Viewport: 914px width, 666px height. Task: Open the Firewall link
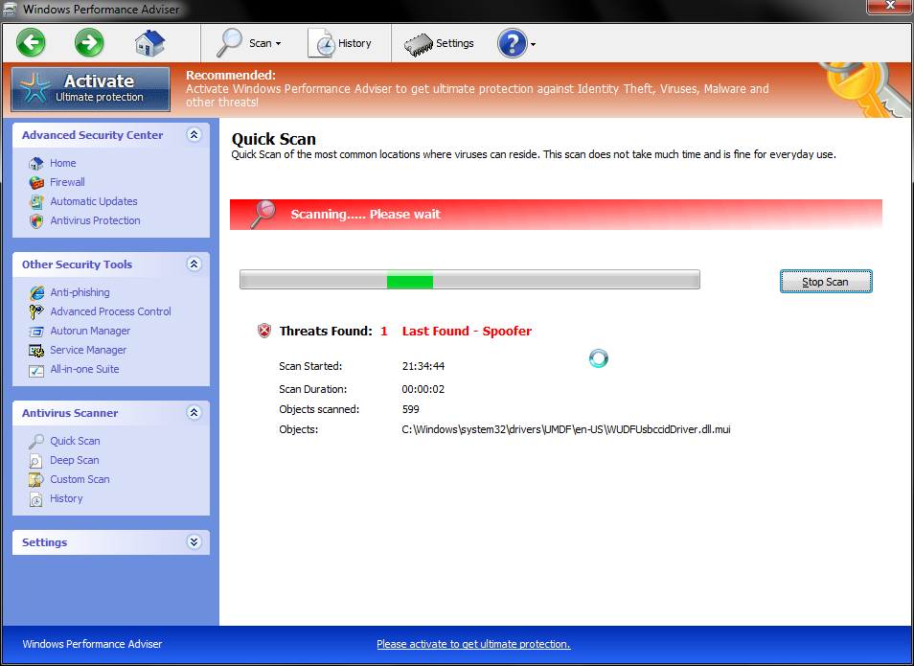tap(68, 182)
